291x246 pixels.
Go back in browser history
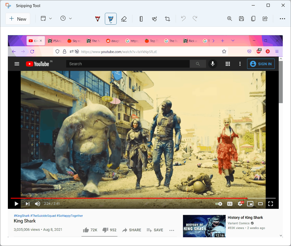pyautogui.click(x=14, y=52)
